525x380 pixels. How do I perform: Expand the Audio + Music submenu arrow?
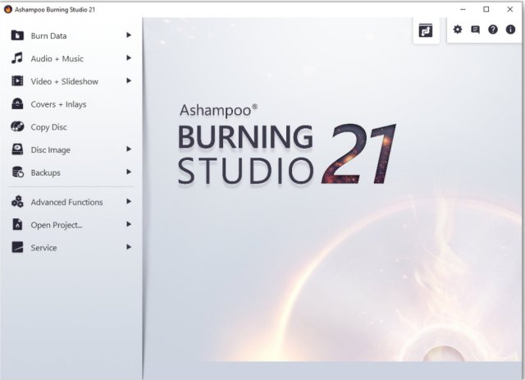pos(129,57)
